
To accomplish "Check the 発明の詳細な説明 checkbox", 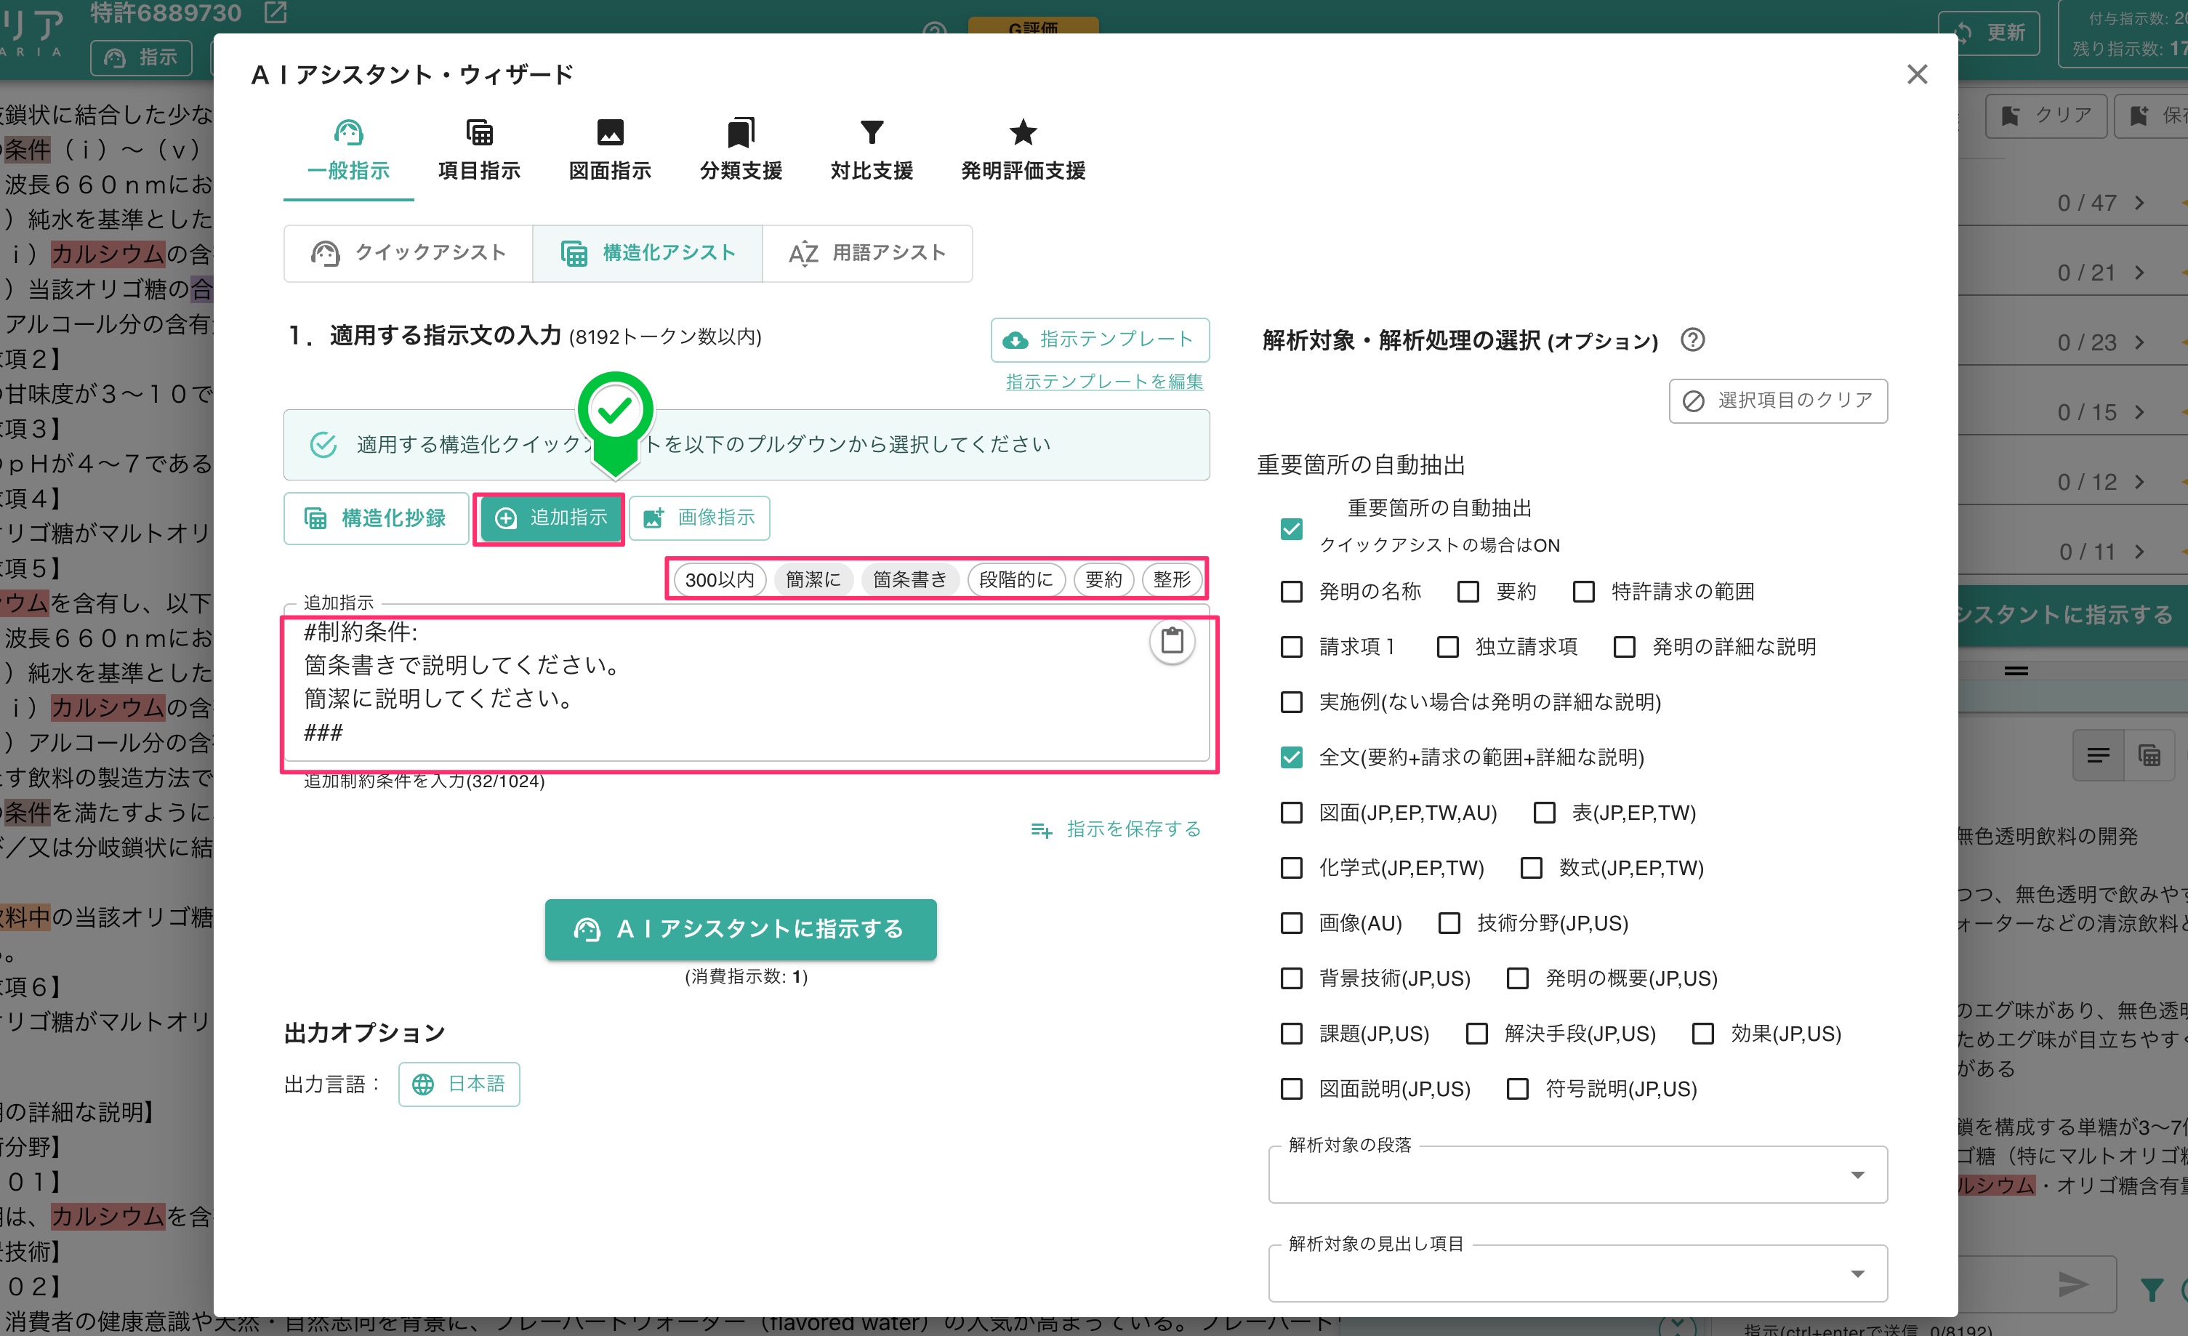I will click(x=1624, y=646).
